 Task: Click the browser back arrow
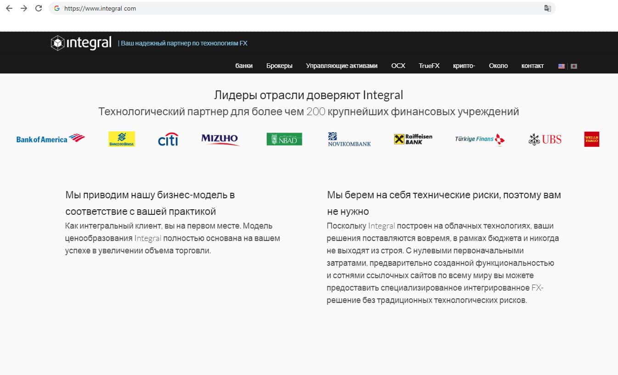tap(9, 8)
